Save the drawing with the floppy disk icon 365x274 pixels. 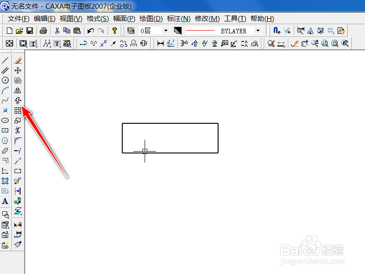[x=30, y=31]
